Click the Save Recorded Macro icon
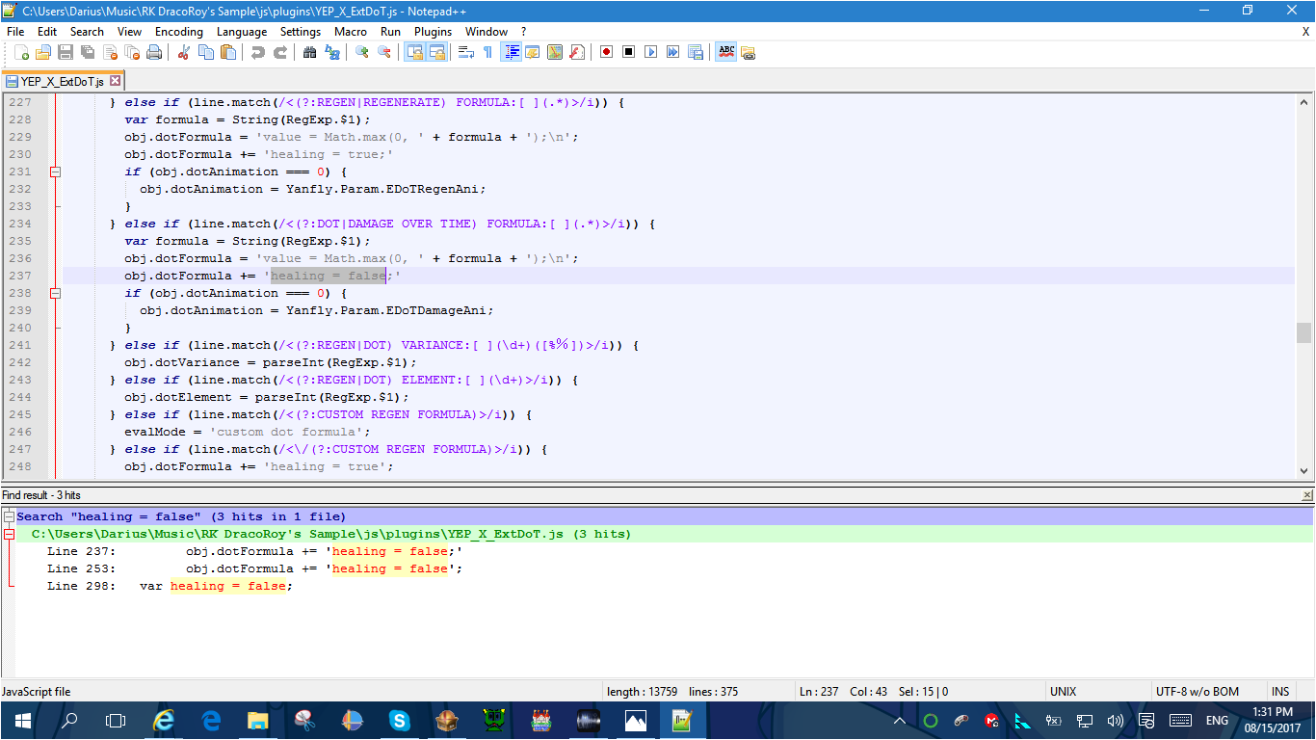This screenshot has width=1316, height=740. coord(695,52)
